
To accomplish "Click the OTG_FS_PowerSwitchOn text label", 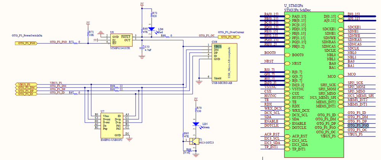I will tap(27, 36).
